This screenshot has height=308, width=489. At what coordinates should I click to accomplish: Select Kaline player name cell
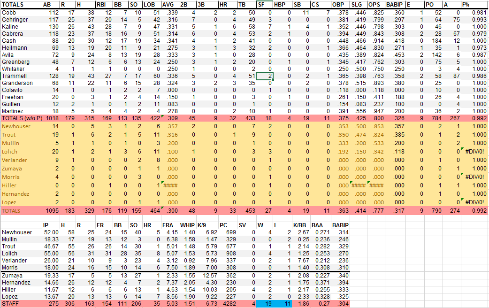point(21,26)
